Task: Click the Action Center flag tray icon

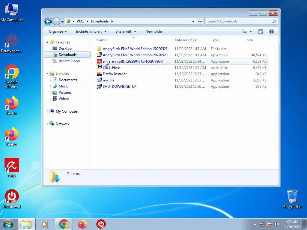Action: coord(270,224)
